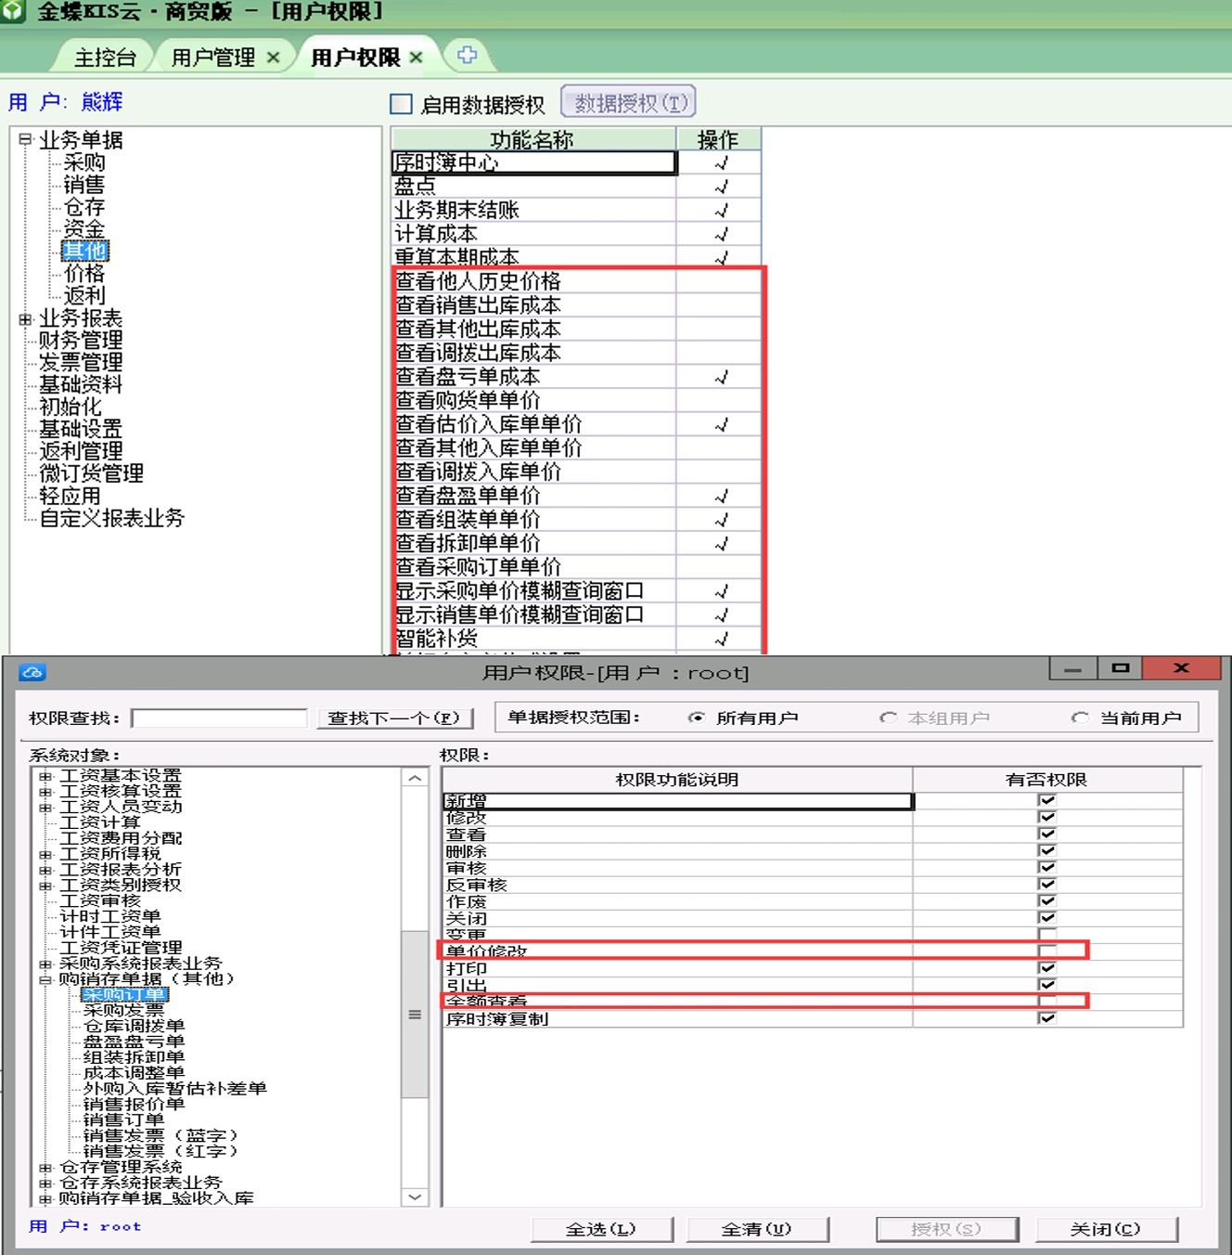Uncheck the 序时簿复制 permission checkbox
The width and height of the screenshot is (1232, 1255).
tap(1047, 1017)
